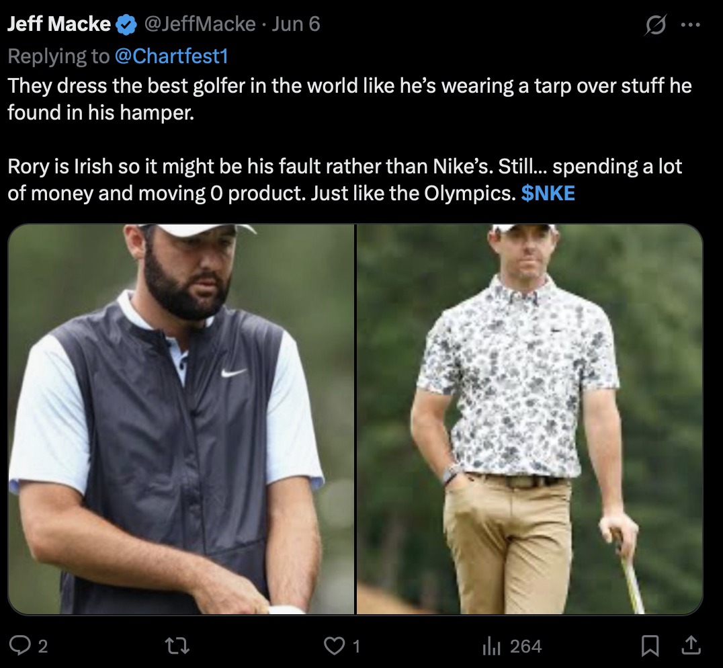
Task: Open the three-dot more options menu
Action: (690, 26)
